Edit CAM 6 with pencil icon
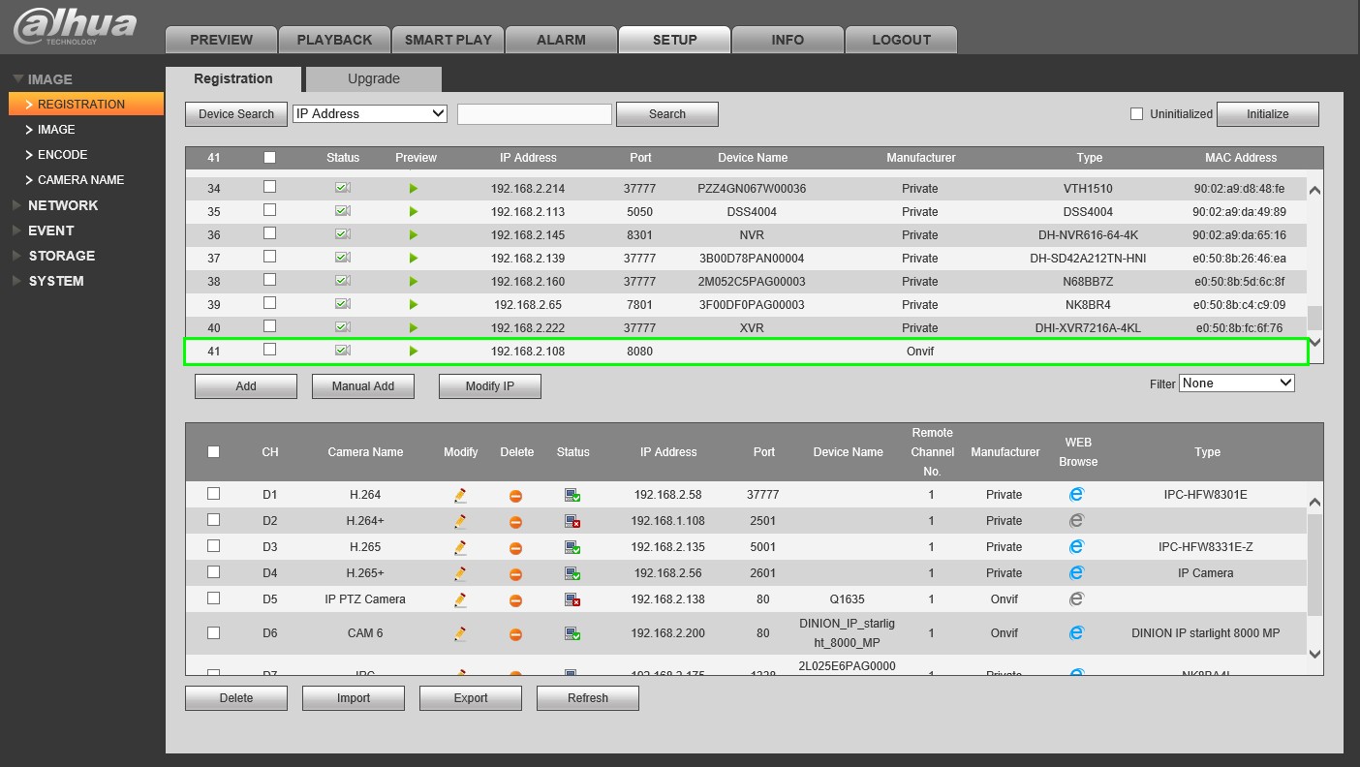Screen dimensions: 1360x767 pos(460,633)
